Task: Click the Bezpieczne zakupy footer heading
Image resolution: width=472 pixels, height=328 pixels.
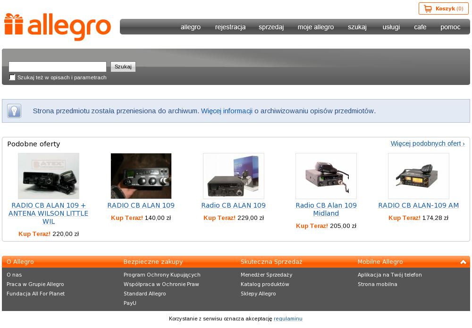Action: pos(153,262)
